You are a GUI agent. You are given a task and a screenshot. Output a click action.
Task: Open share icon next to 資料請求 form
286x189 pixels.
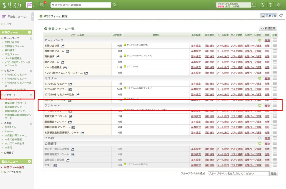click(x=58, y=57)
